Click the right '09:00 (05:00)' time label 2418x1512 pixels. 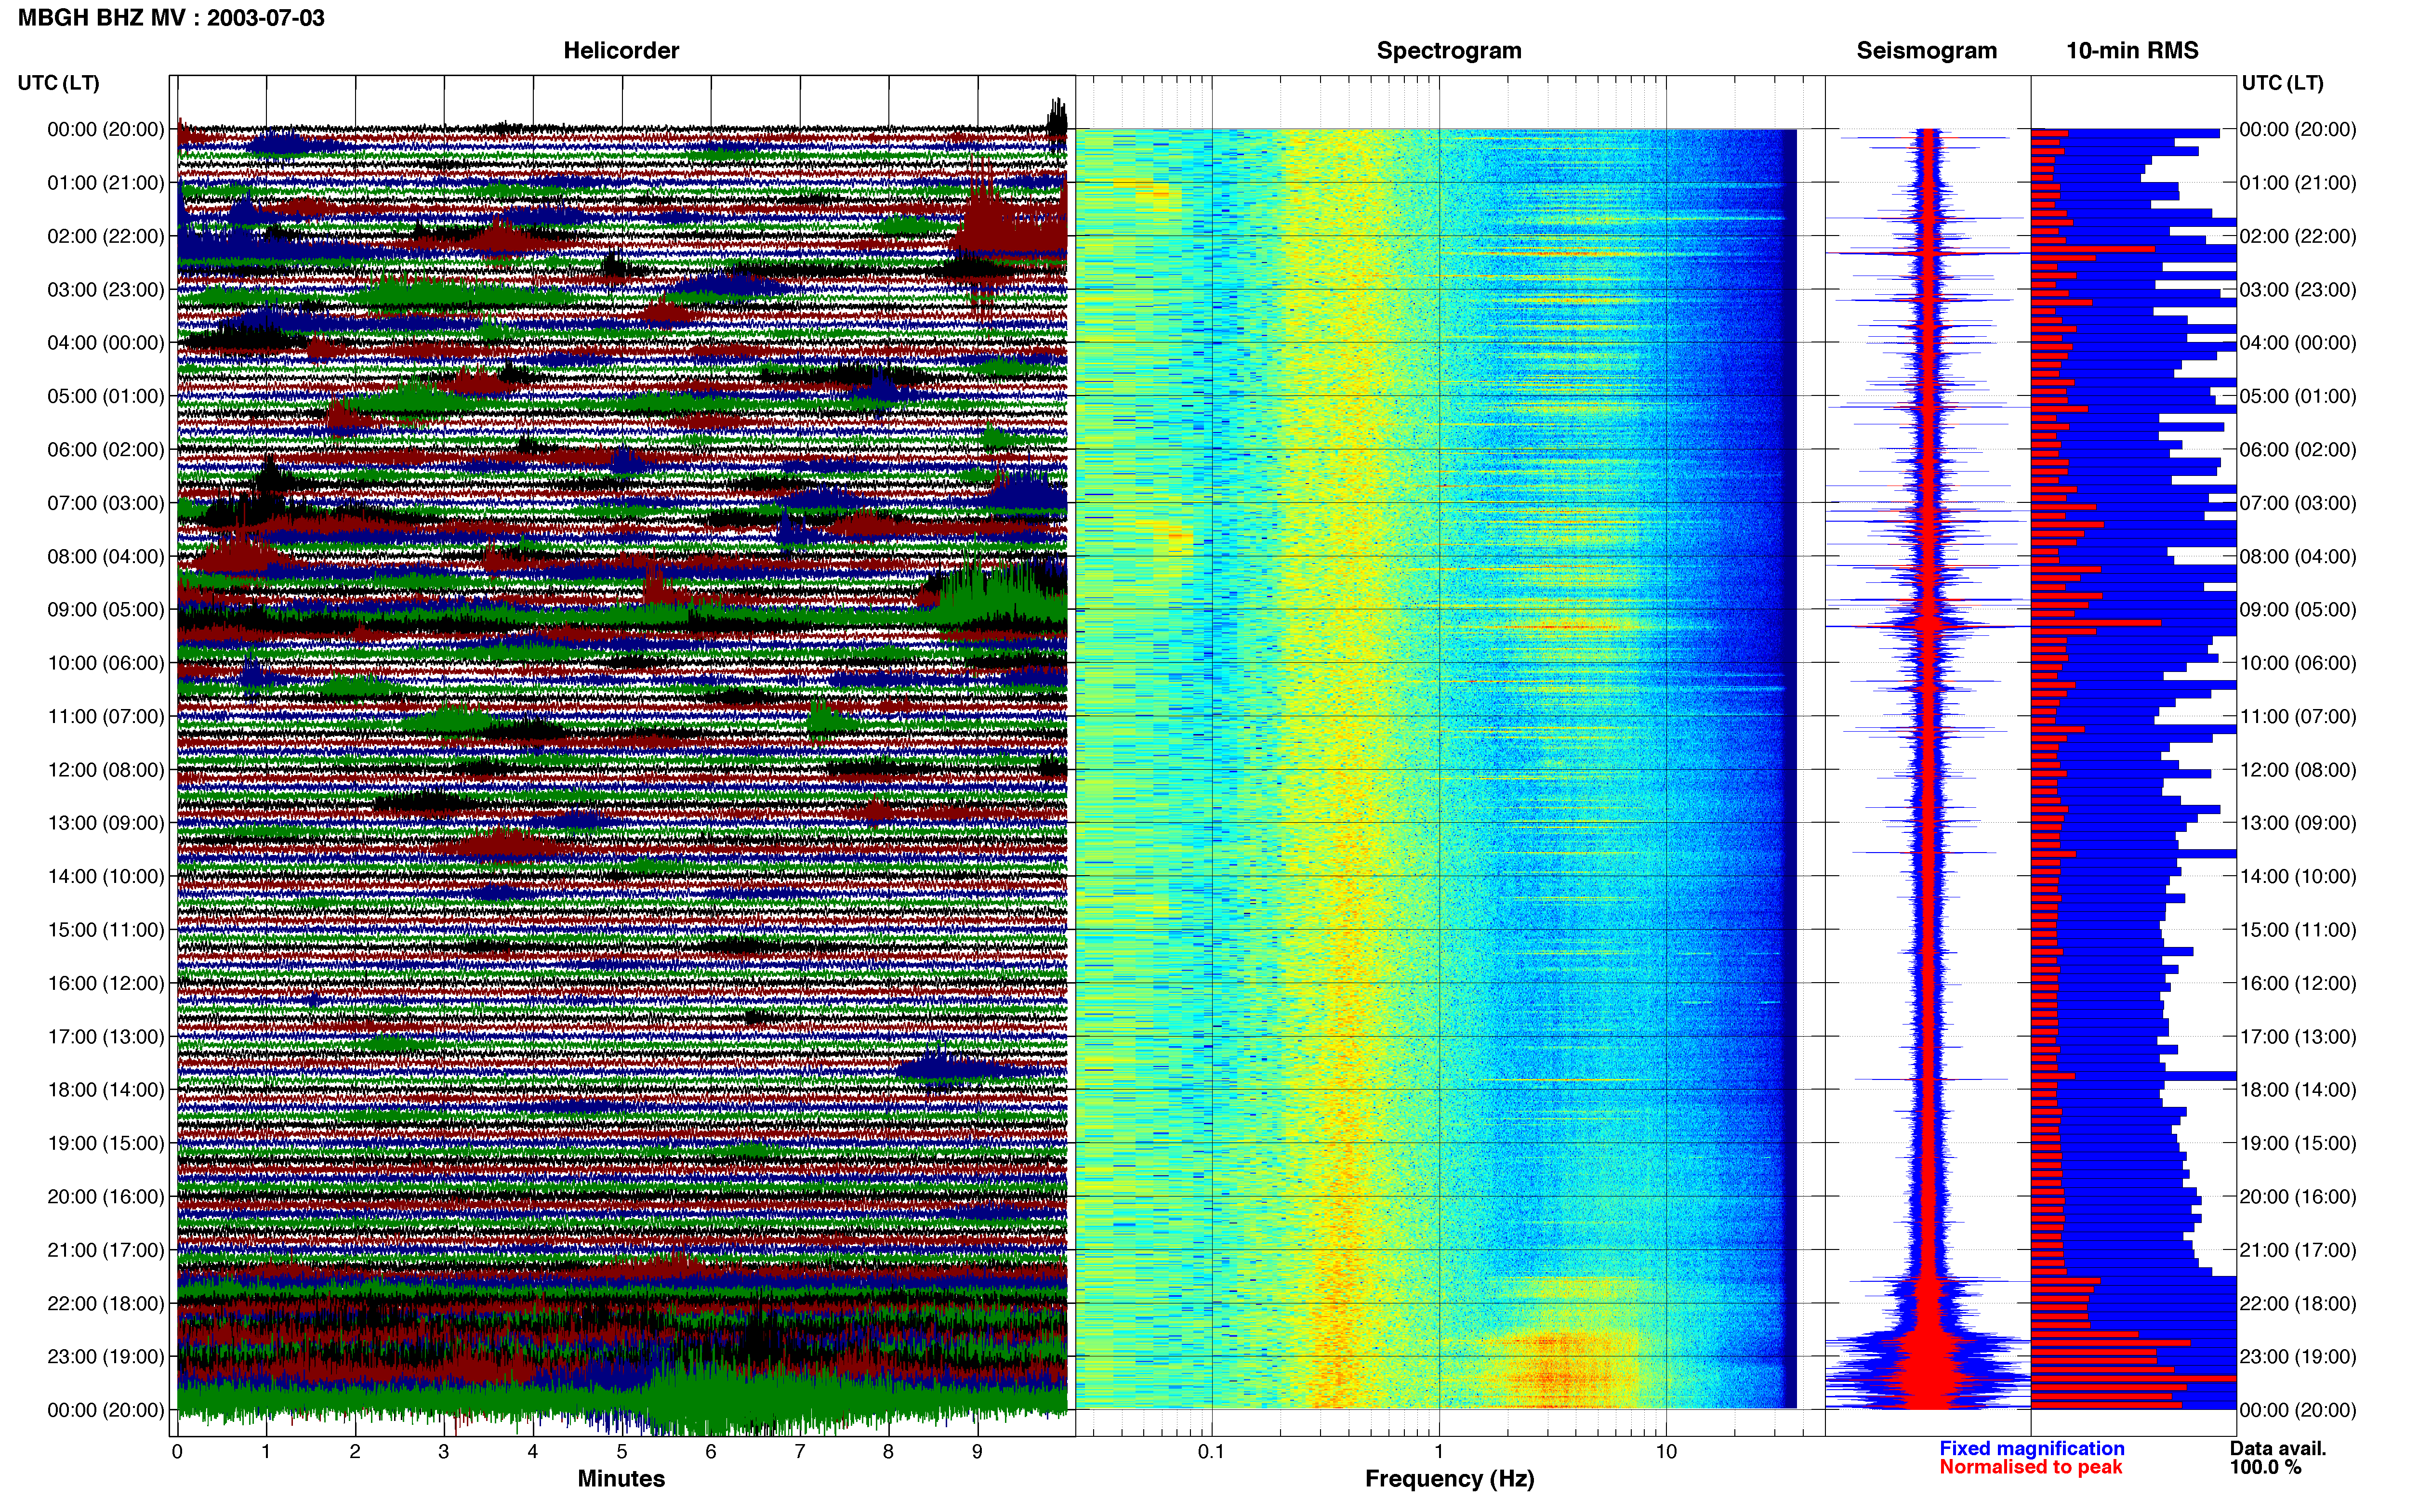tap(2298, 610)
